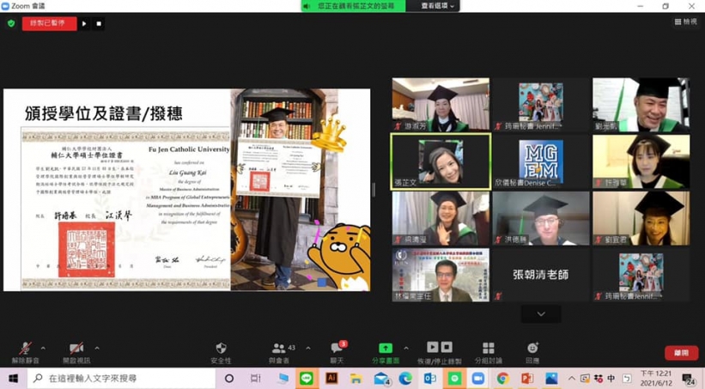Show more participants with down chevron
The image size is (705, 389).
click(541, 314)
